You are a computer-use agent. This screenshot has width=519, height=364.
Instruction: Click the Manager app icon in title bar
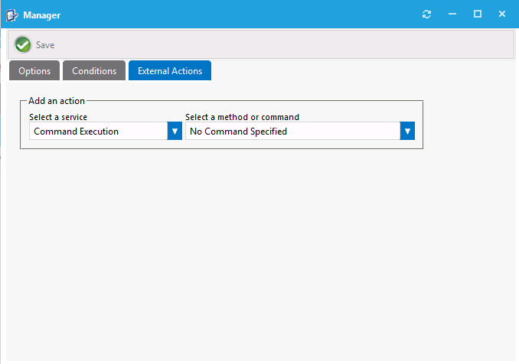point(12,15)
